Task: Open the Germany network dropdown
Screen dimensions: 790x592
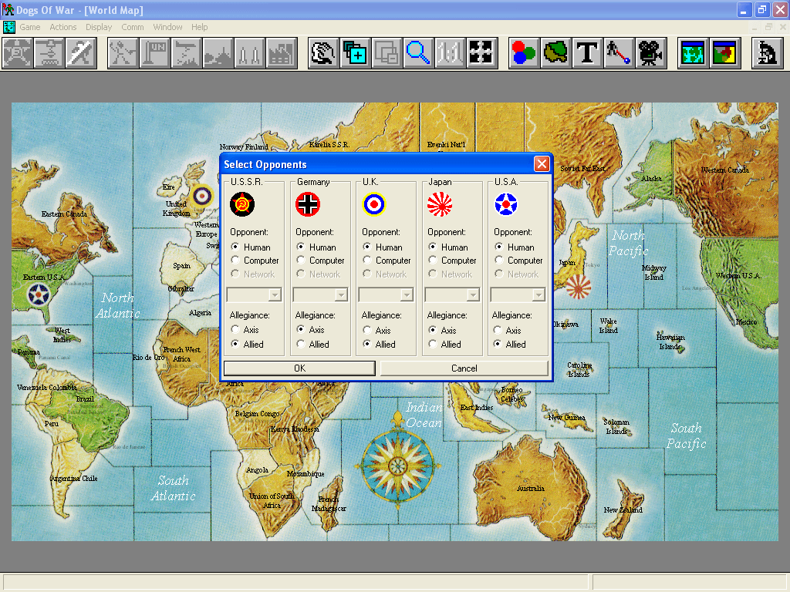Action: (x=341, y=295)
